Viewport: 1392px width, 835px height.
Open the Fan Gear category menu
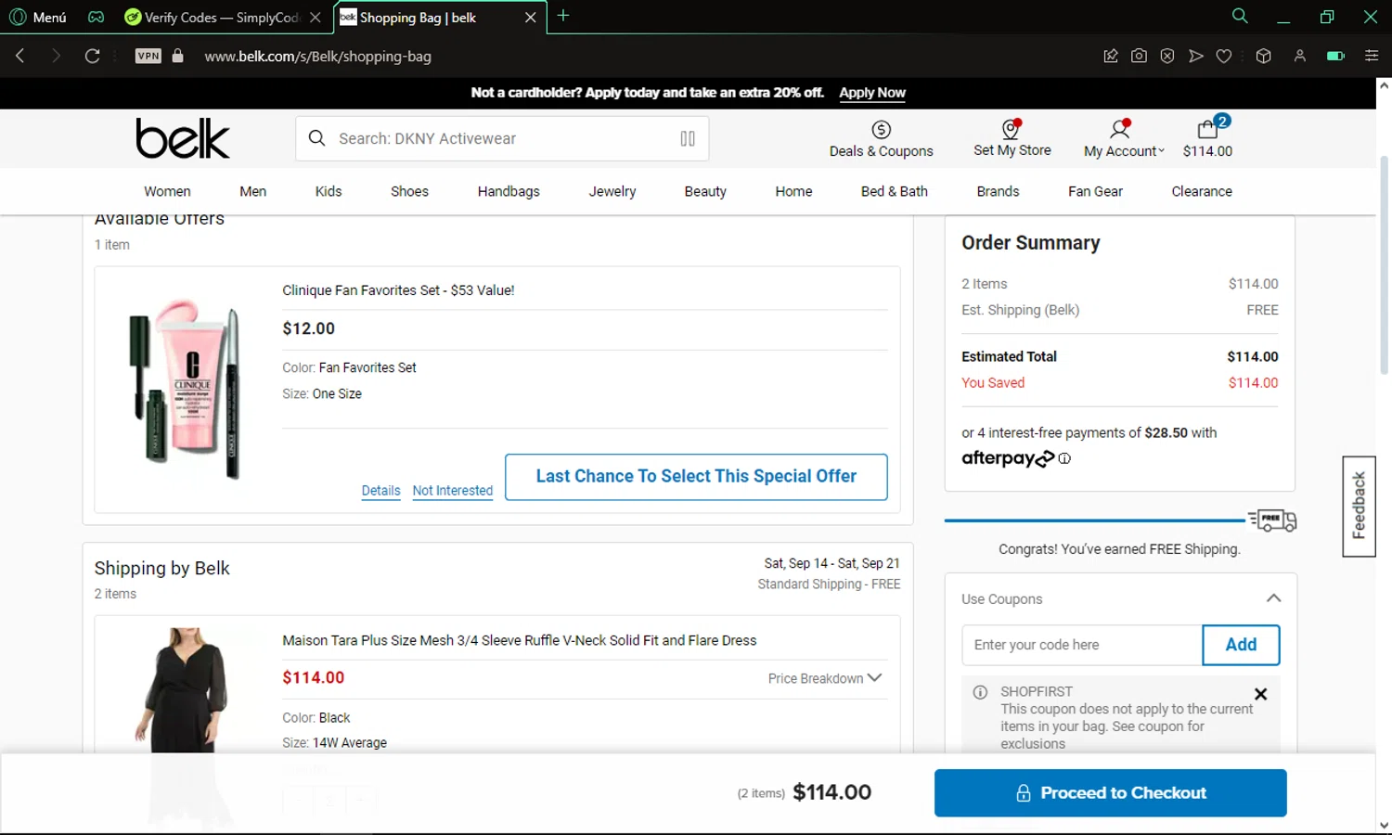pyautogui.click(x=1095, y=191)
